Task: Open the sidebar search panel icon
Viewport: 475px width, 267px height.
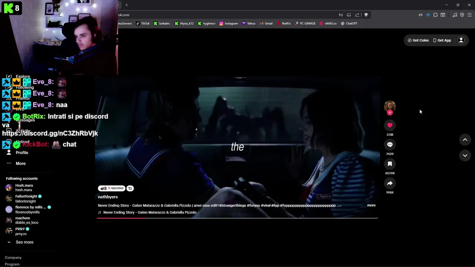Action: 443,15
